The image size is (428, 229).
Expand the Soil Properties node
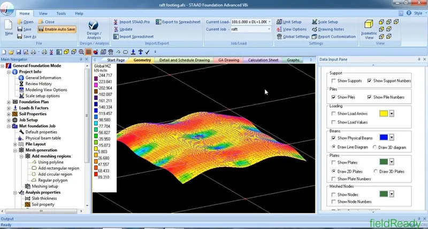pyautogui.click(x=9, y=114)
